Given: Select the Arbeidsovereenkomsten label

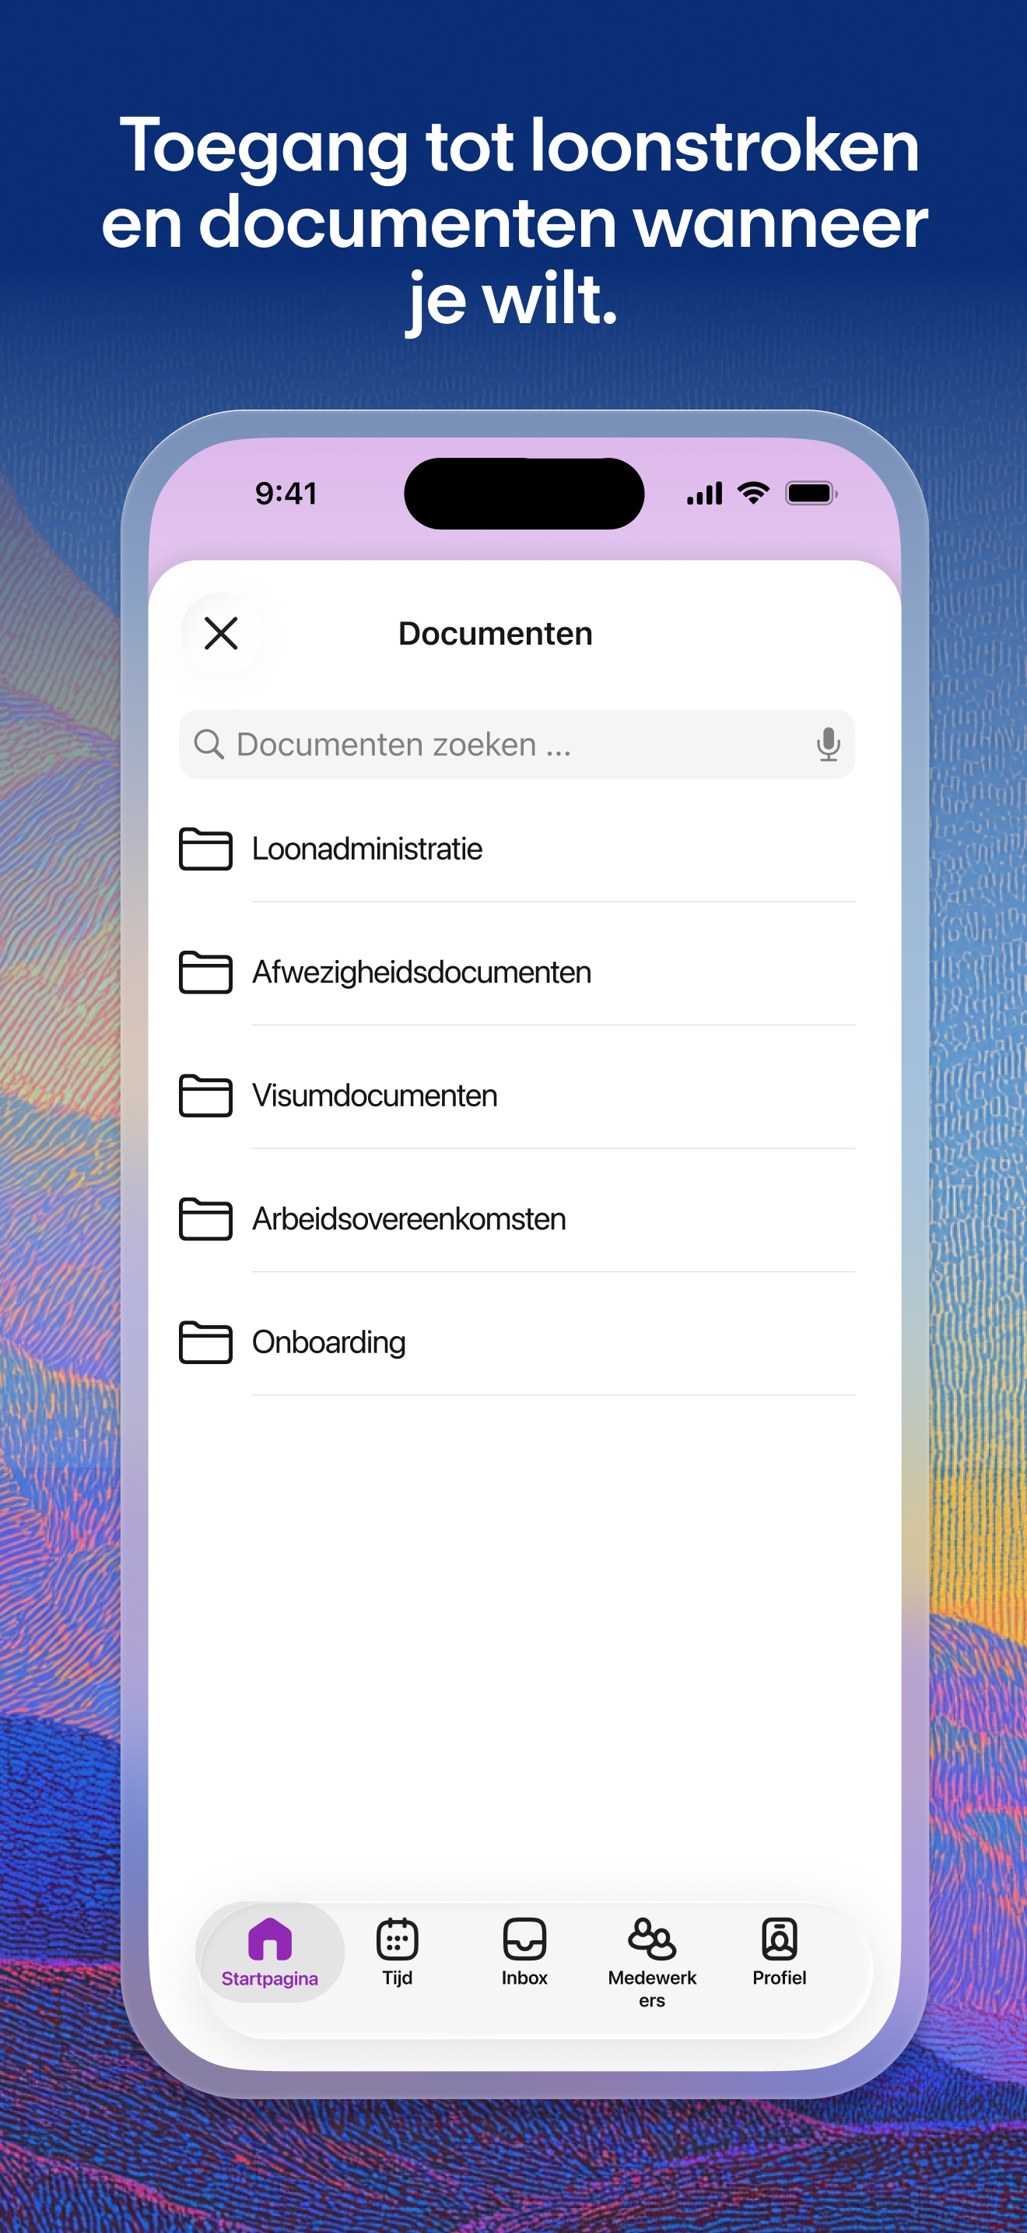Looking at the screenshot, I should [x=408, y=1218].
